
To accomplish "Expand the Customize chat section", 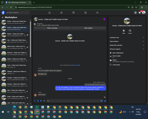I will tap(127, 38).
